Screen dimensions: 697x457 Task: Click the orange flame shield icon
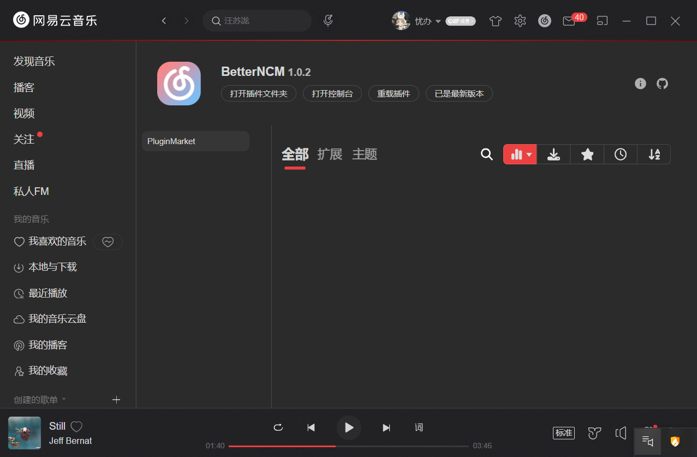click(x=675, y=441)
